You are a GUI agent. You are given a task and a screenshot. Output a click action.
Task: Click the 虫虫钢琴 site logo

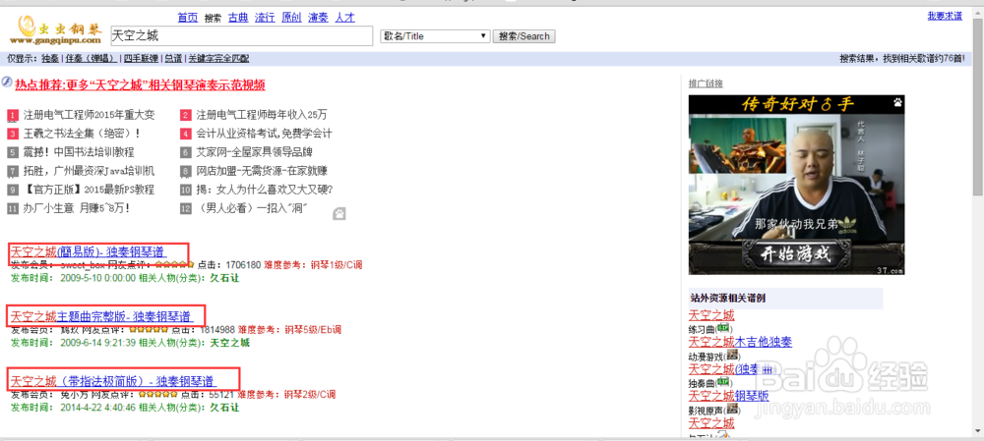(55, 29)
